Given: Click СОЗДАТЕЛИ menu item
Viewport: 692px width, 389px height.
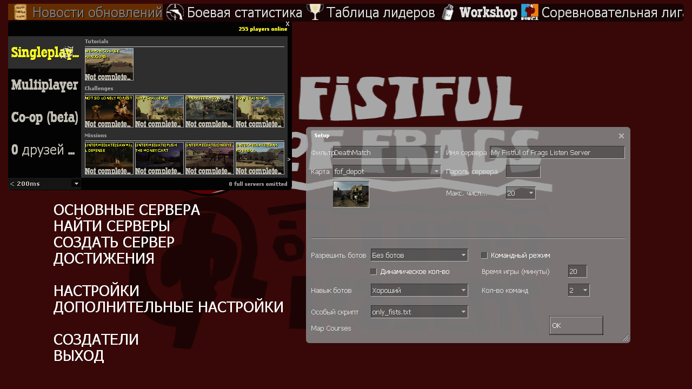Looking at the screenshot, I should click(96, 339).
